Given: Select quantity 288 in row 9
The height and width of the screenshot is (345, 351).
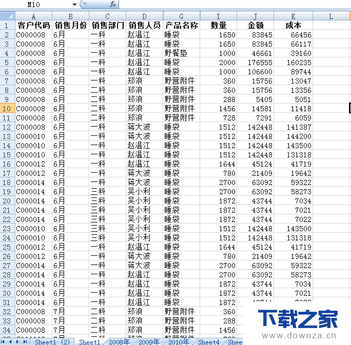Looking at the screenshot, I should coord(218,99).
